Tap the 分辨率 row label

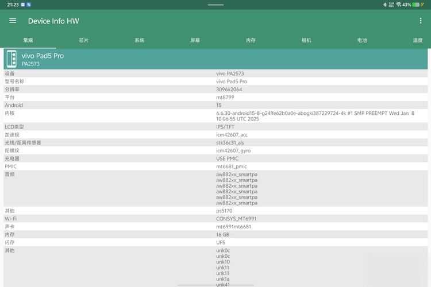[12, 90]
